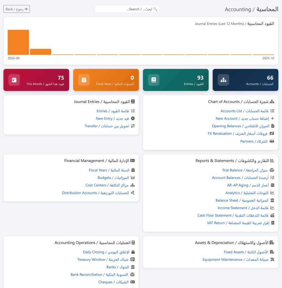Open the Entries list link under Journal Entries

[113, 111]
